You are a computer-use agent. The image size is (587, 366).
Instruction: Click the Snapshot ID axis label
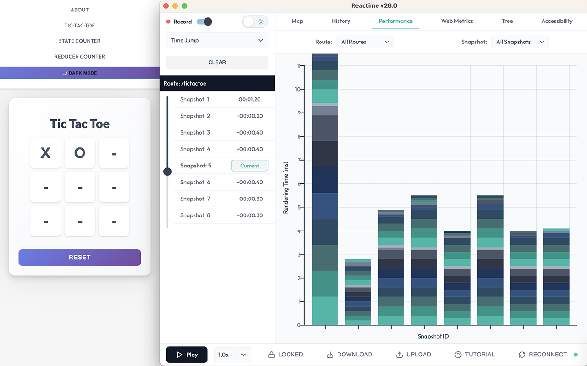433,337
